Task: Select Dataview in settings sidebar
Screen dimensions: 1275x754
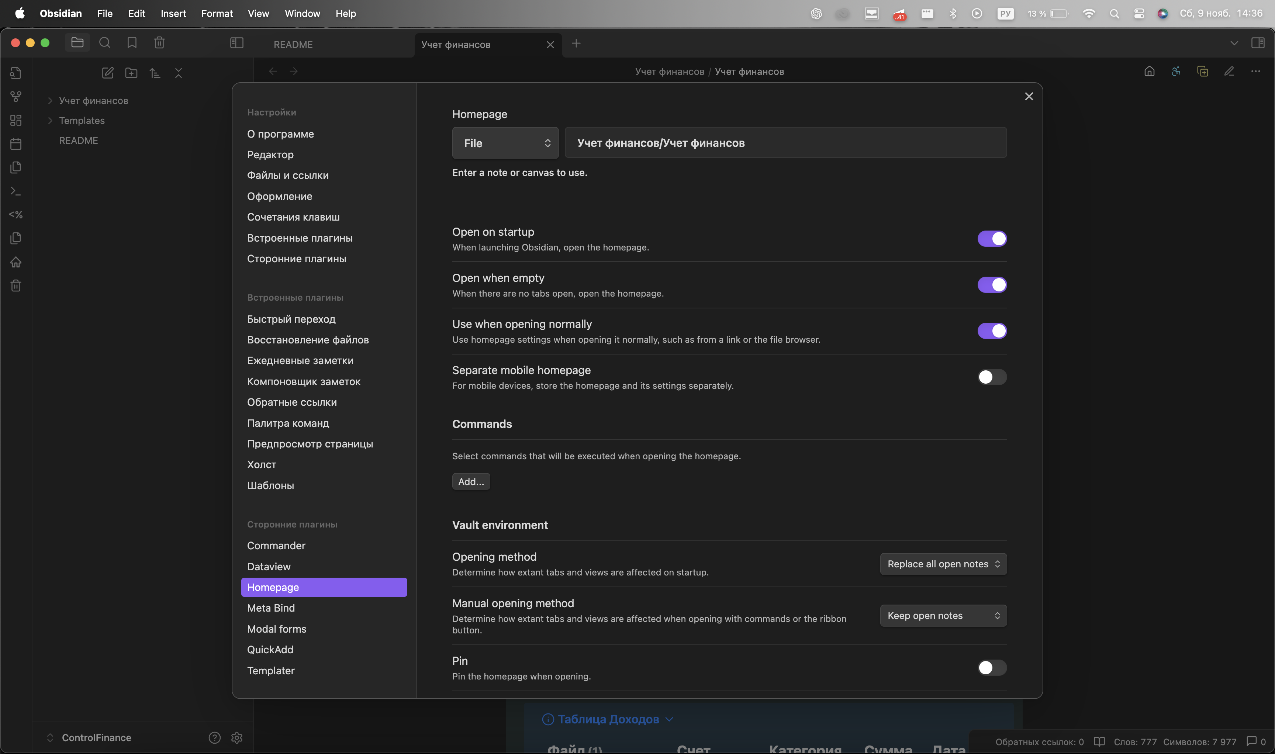Action: coord(269,567)
